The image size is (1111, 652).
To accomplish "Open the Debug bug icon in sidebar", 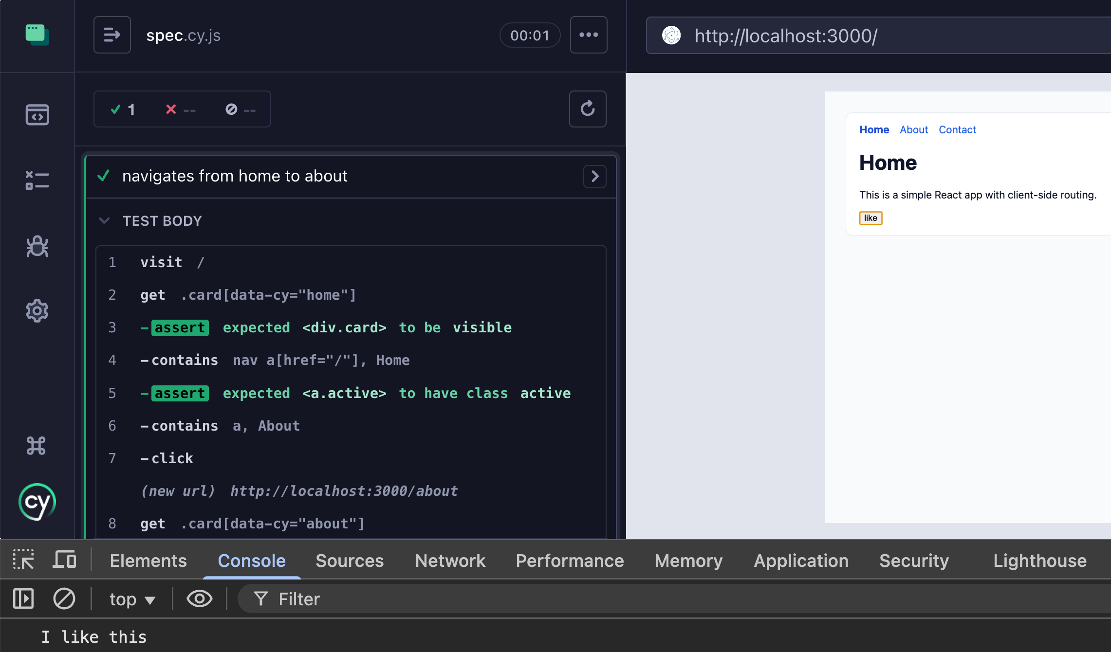I will [x=37, y=246].
